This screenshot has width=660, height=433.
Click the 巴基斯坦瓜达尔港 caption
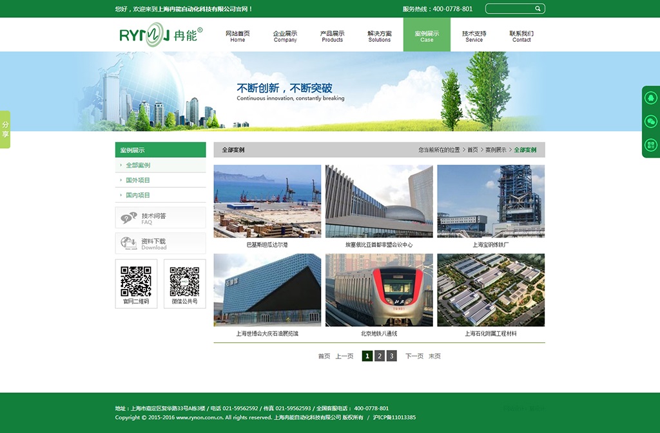pos(267,244)
